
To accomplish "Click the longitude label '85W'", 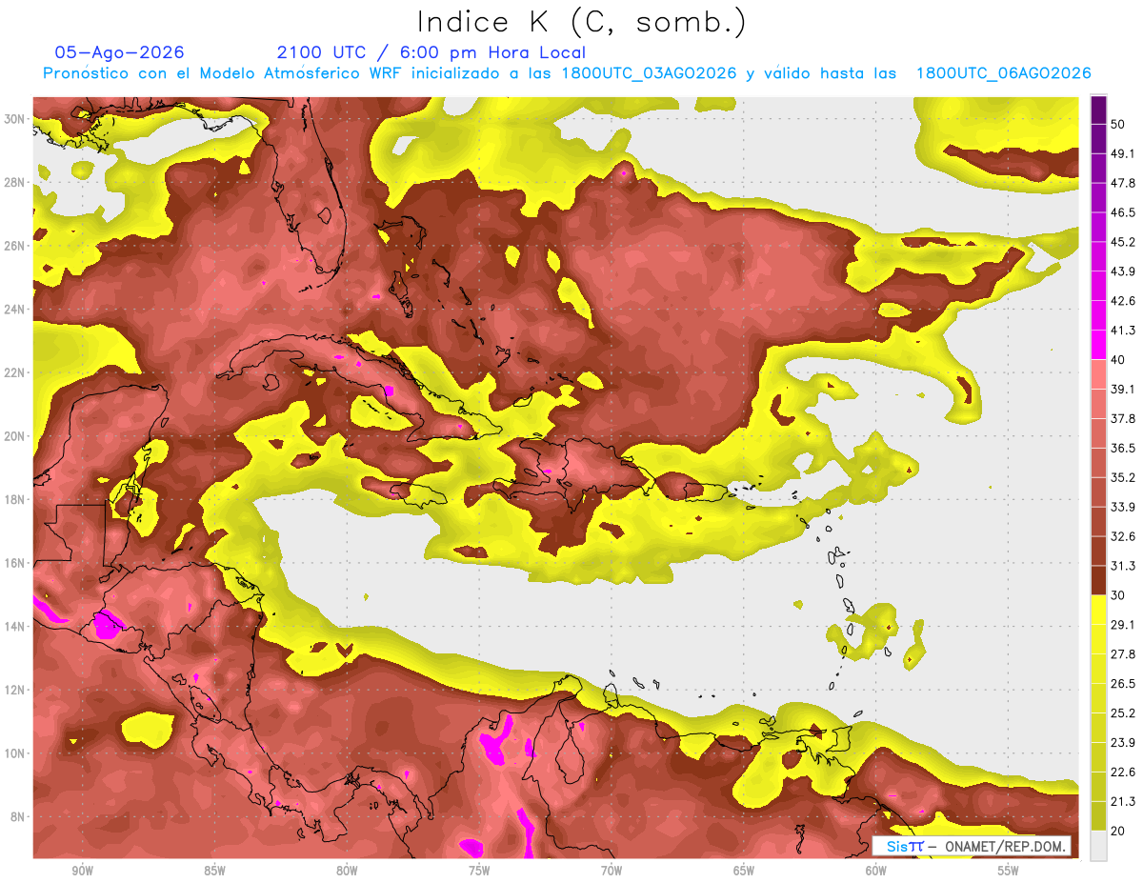I will tap(214, 871).
